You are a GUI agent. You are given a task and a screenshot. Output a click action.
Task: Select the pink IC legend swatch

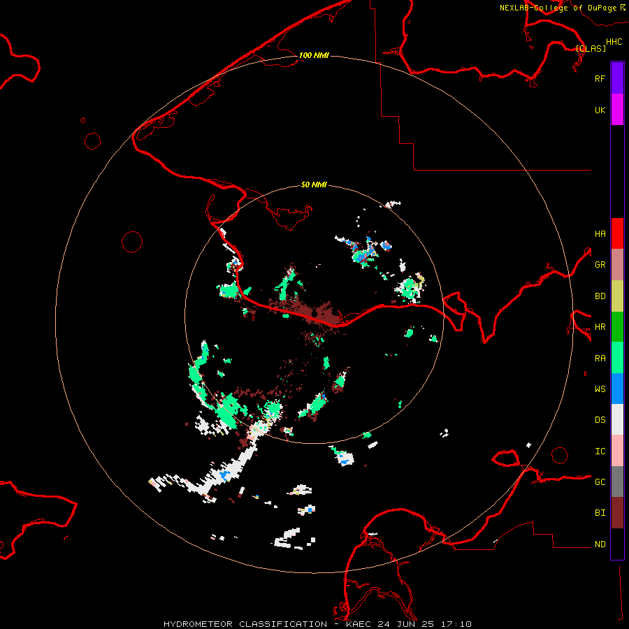617,451
